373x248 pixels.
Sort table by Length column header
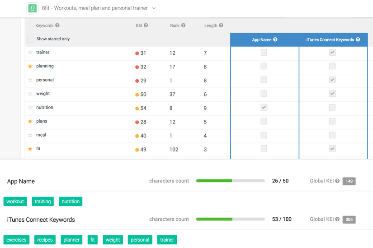[210, 26]
